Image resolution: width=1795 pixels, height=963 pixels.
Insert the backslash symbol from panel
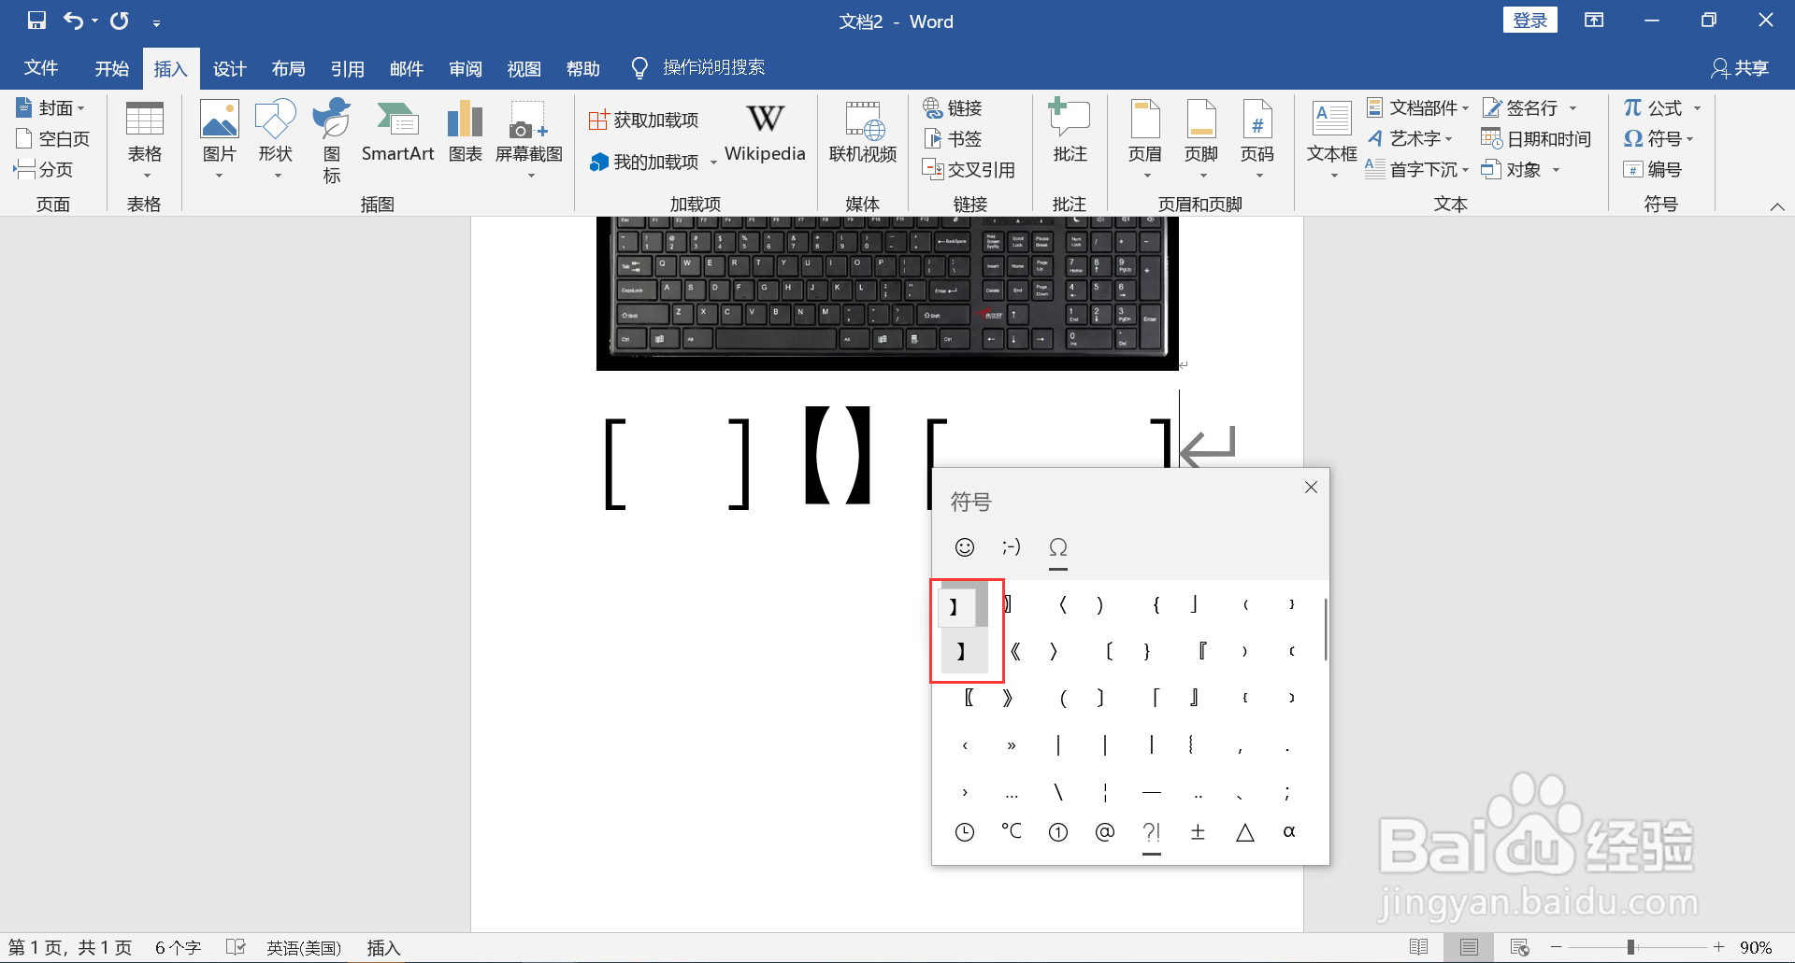tap(1058, 792)
